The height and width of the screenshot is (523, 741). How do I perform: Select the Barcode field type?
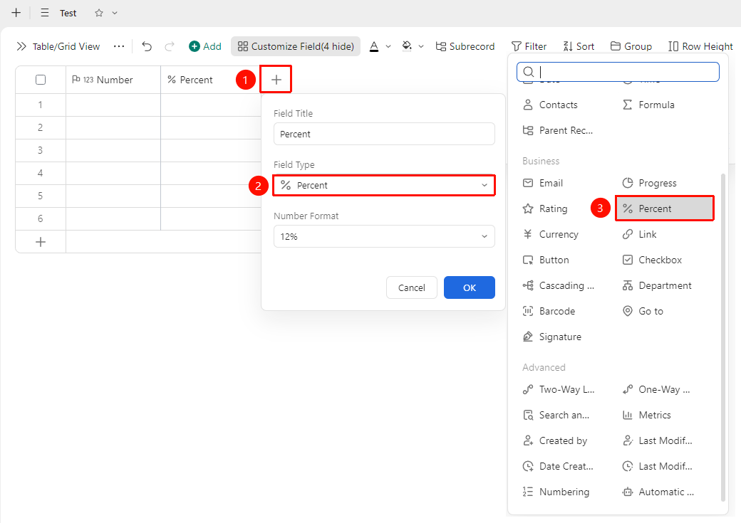[x=549, y=311]
